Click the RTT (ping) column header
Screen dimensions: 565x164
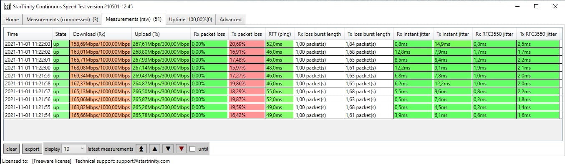coord(280,34)
